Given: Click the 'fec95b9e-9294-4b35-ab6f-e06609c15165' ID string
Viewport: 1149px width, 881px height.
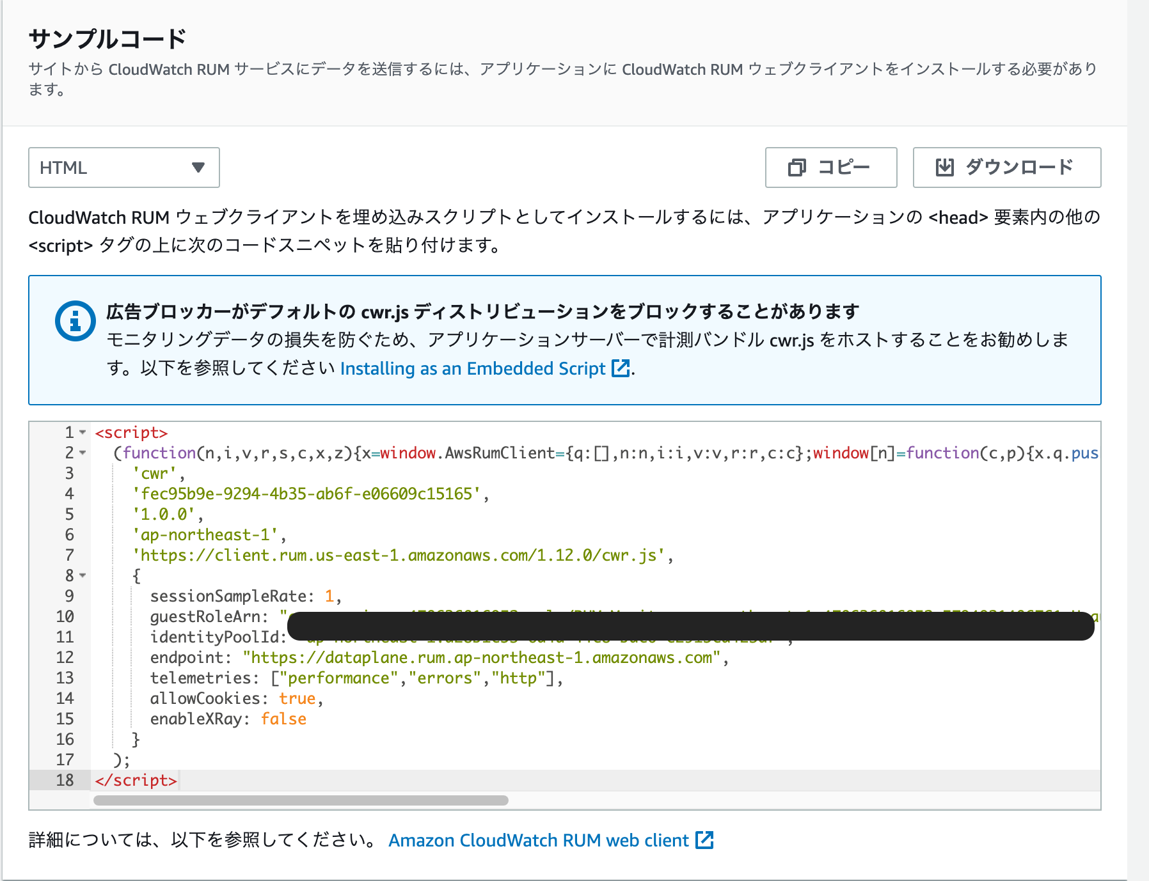Looking at the screenshot, I should tap(306, 494).
